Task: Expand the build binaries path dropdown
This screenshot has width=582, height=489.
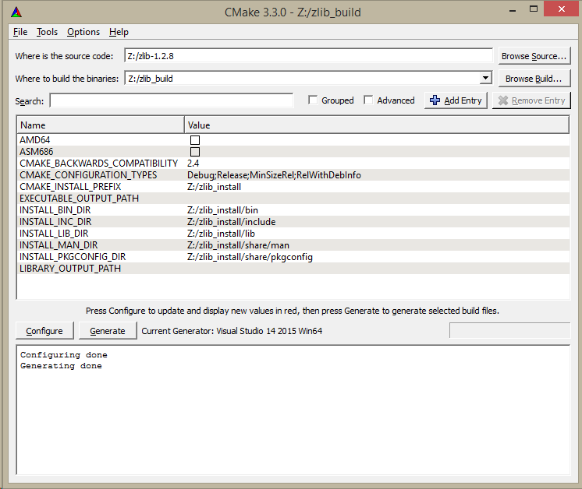Action: 485,78
